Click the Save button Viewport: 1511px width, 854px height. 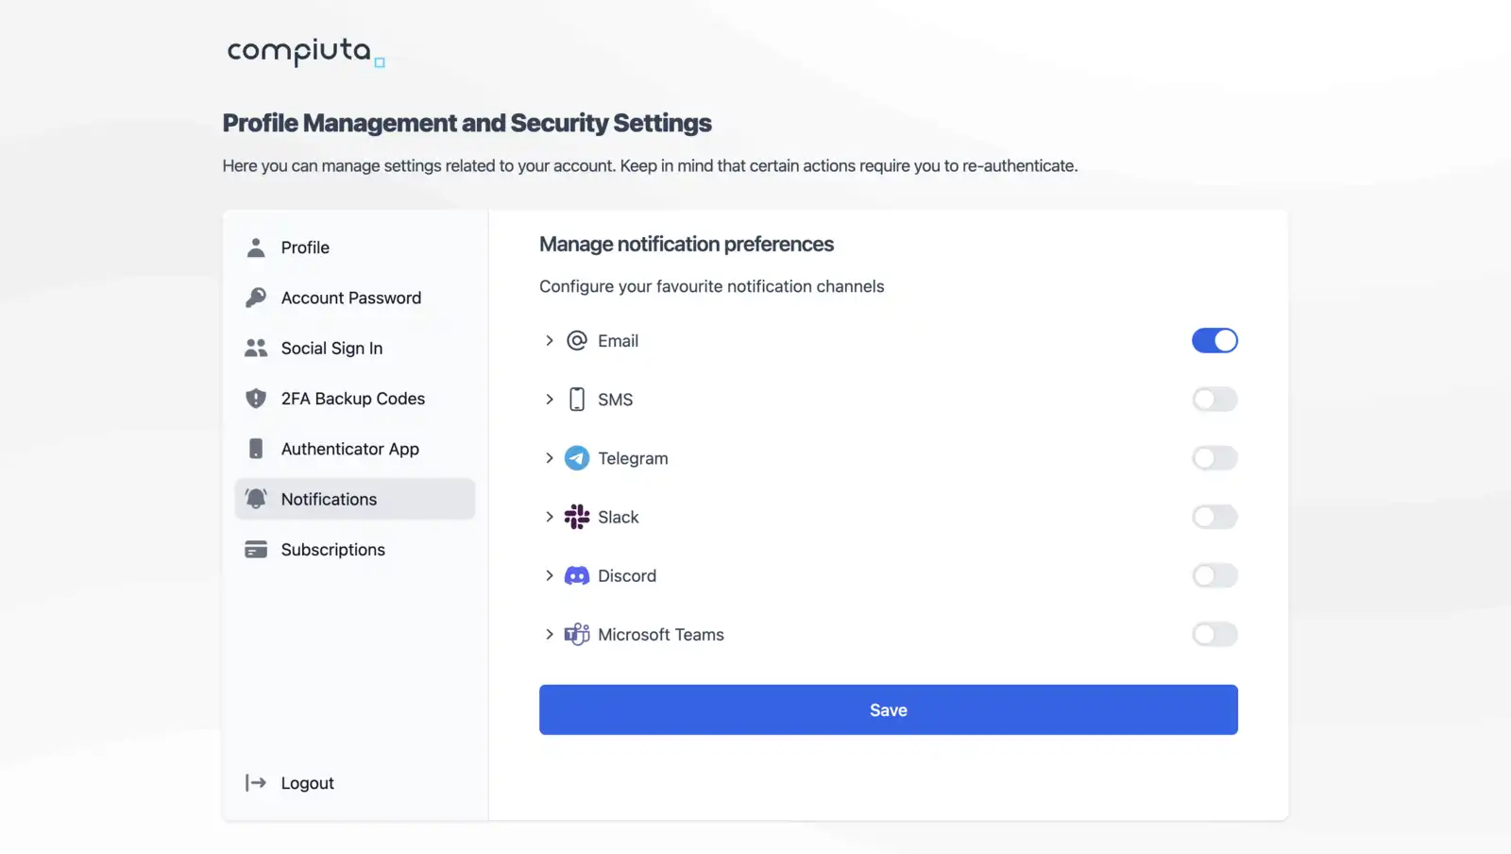pos(888,709)
